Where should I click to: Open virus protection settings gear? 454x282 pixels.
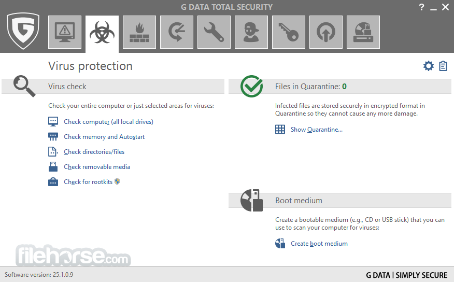(429, 66)
